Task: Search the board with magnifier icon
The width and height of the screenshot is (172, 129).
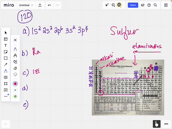Action: tap(155, 5)
